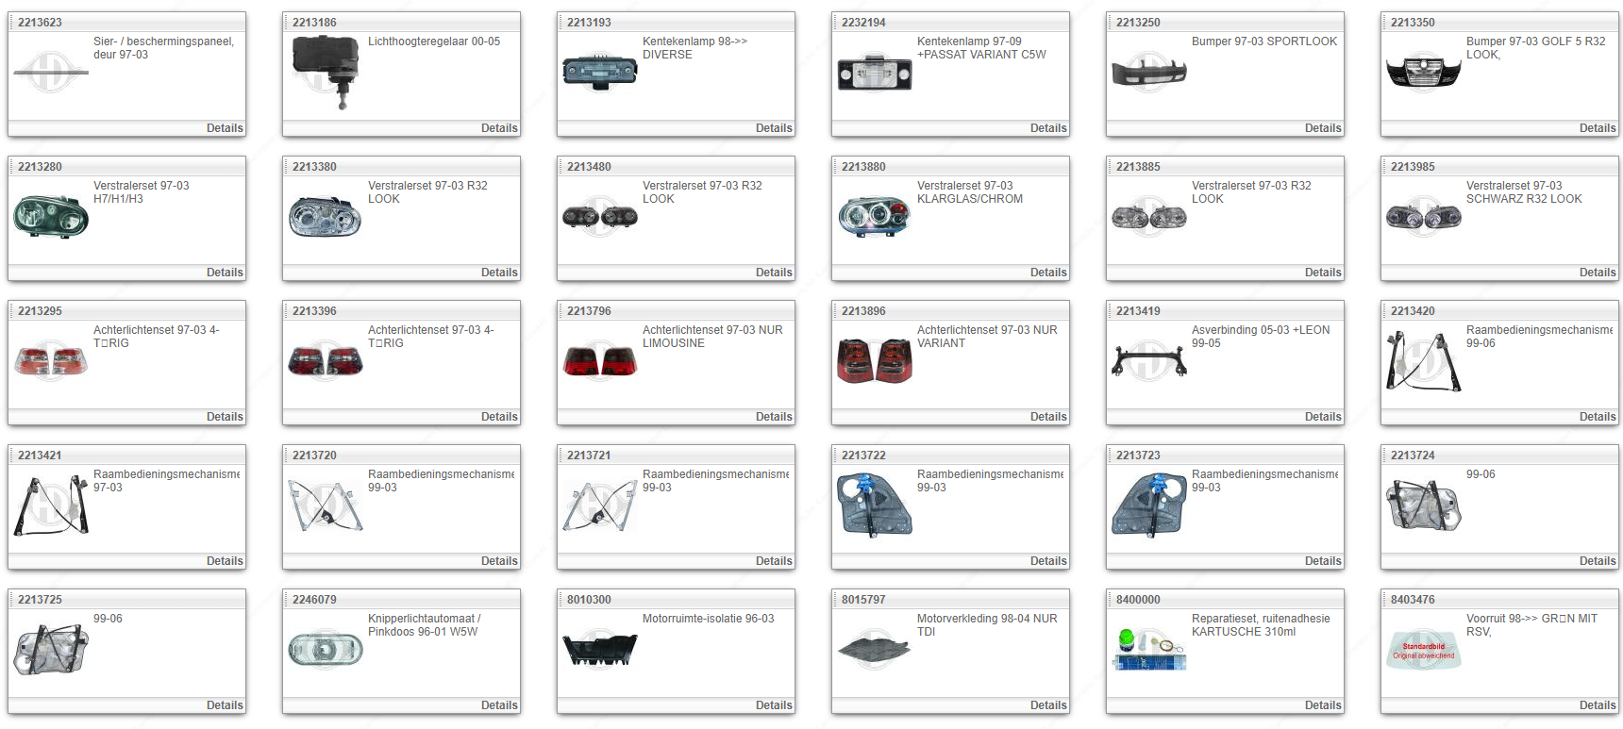The height and width of the screenshot is (729, 1623).
Task: Select the Voorruit 8403476 standard image
Action: pyautogui.click(x=1423, y=650)
